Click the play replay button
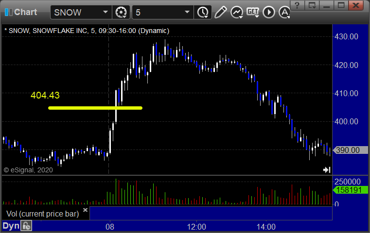Image resolution: width=370 pixels, height=233 pixels. click(269, 12)
